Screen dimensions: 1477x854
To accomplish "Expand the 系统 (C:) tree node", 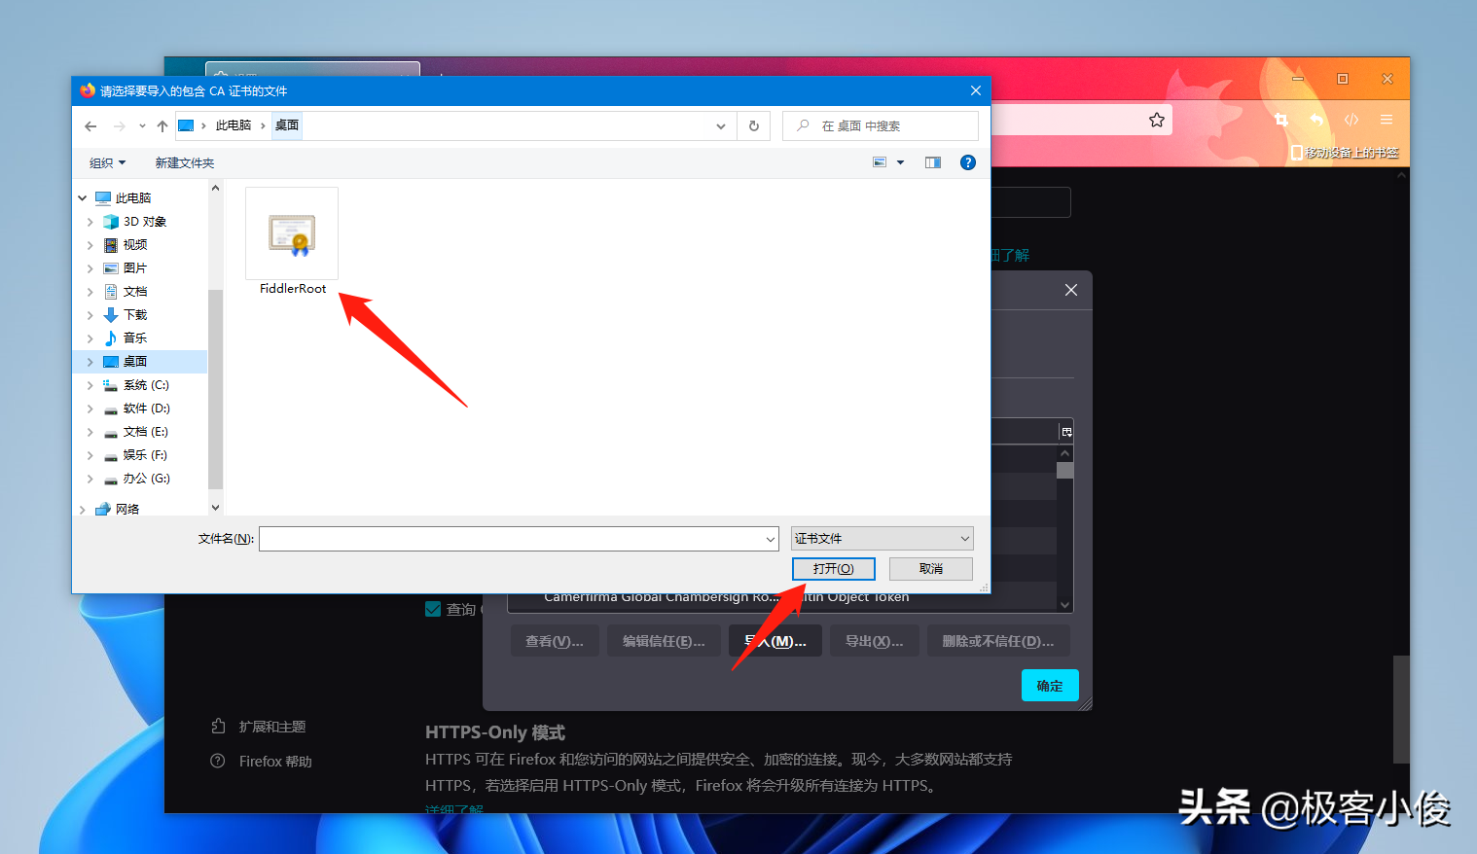I will (90, 385).
